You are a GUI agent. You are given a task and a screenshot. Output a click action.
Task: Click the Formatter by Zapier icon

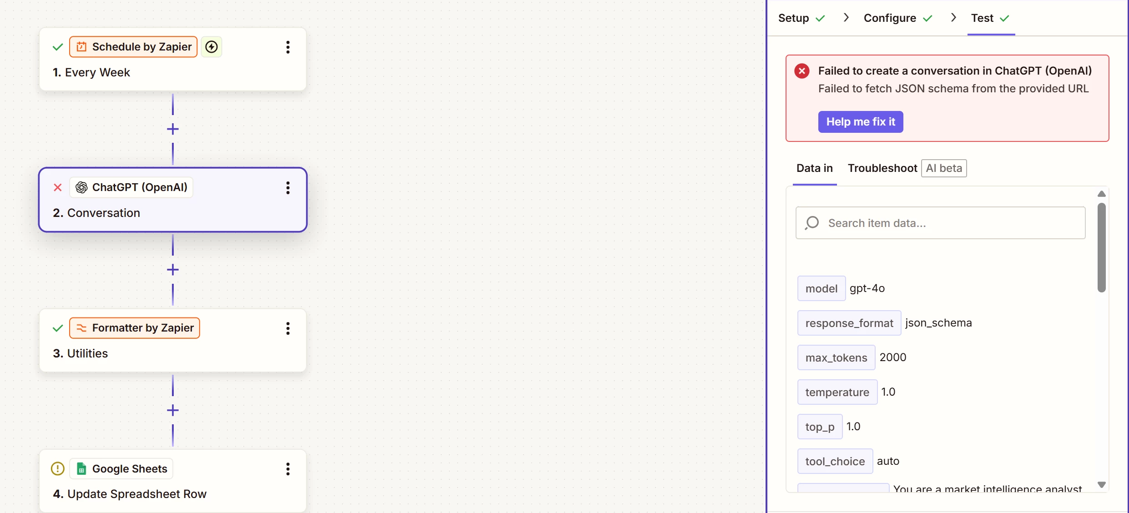81,328
